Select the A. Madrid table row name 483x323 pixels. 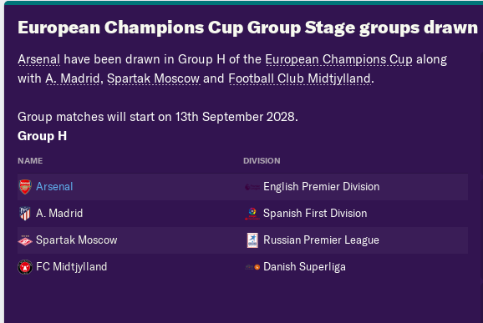[x=59, y=214]
